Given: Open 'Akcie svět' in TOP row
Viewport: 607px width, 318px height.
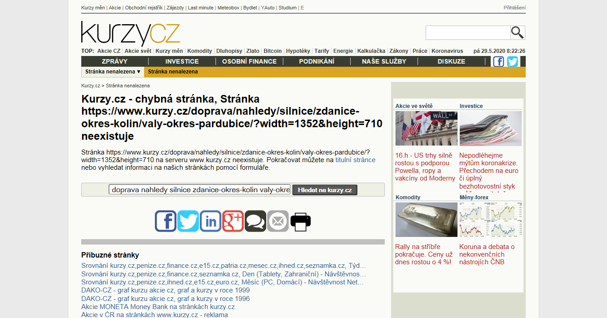Looking at the screenshot, I should (x=138, y=51).
